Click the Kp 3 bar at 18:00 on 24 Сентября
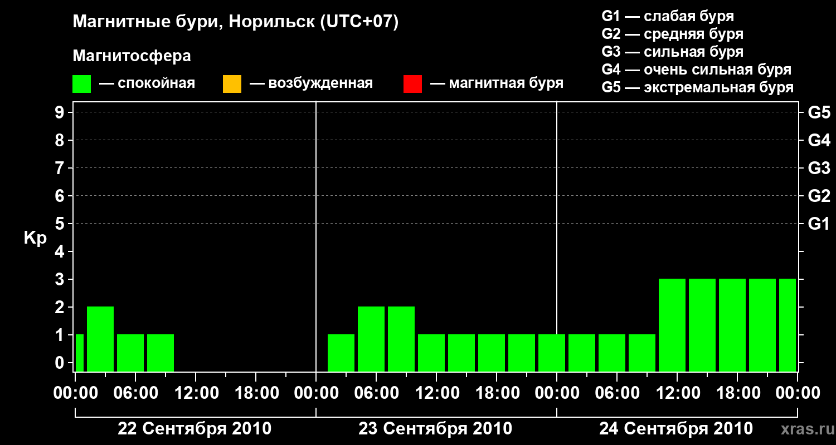This screenshot has height=445, width=836. coord(732,325)
